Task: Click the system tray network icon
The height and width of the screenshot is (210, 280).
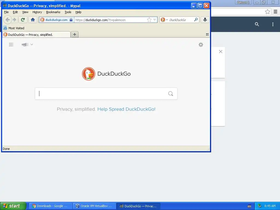Action: [260, 206]
